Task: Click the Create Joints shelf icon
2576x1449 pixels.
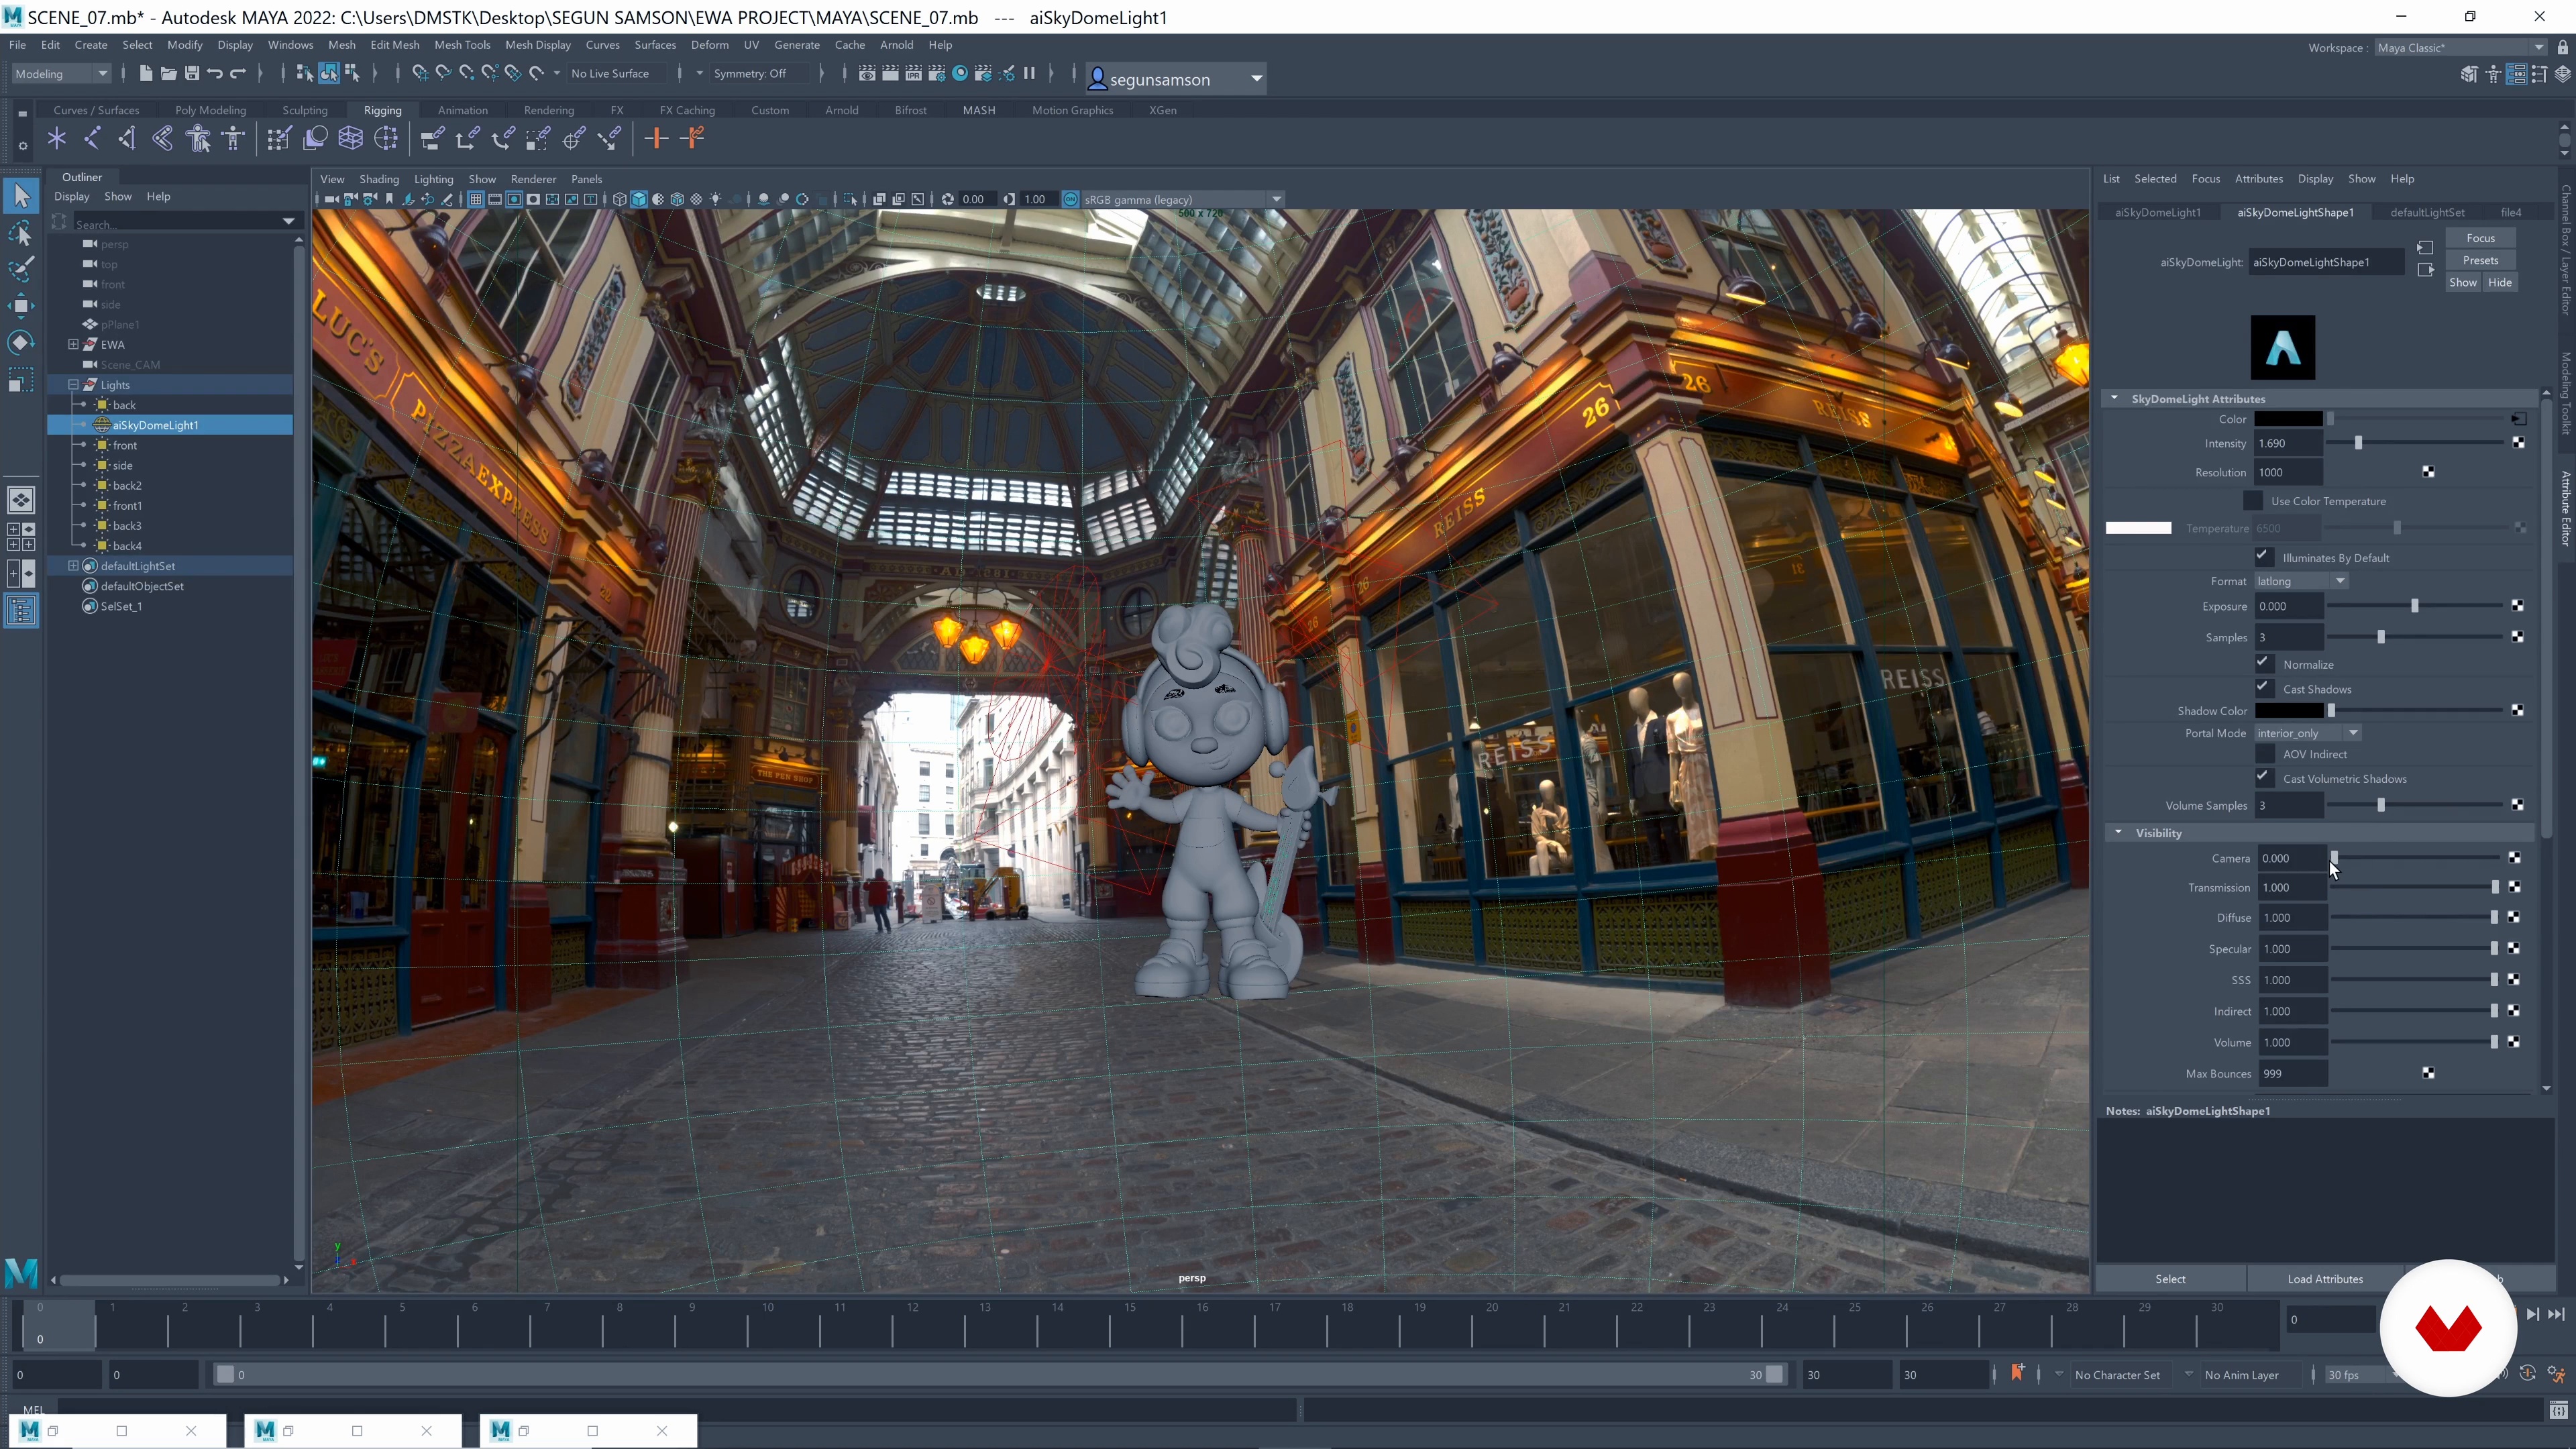Action: pyautogui.click(x=92, y=139)
